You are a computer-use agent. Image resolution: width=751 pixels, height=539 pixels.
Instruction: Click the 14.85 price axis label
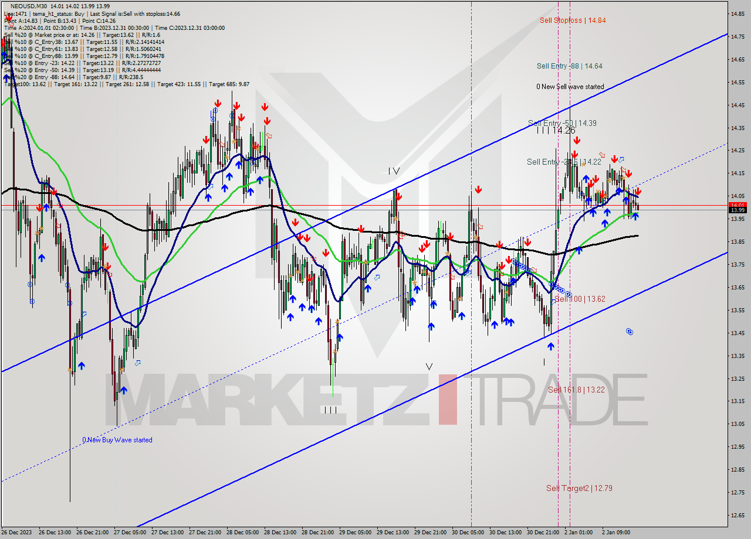738,13
